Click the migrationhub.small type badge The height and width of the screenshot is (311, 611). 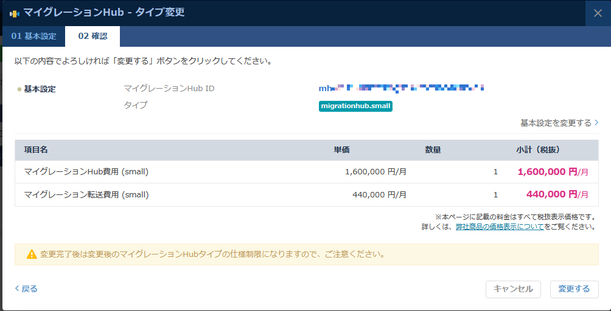point(356,106)
